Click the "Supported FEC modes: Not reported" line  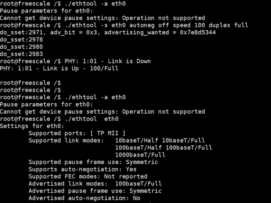point(88,176)
